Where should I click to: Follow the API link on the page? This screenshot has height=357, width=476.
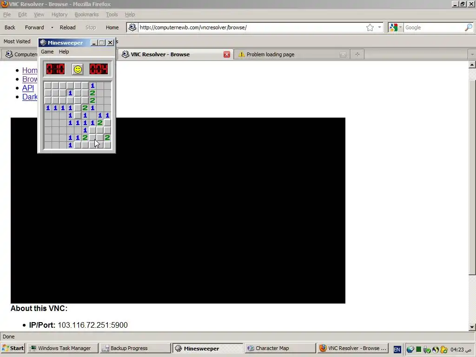pos(28,88)
